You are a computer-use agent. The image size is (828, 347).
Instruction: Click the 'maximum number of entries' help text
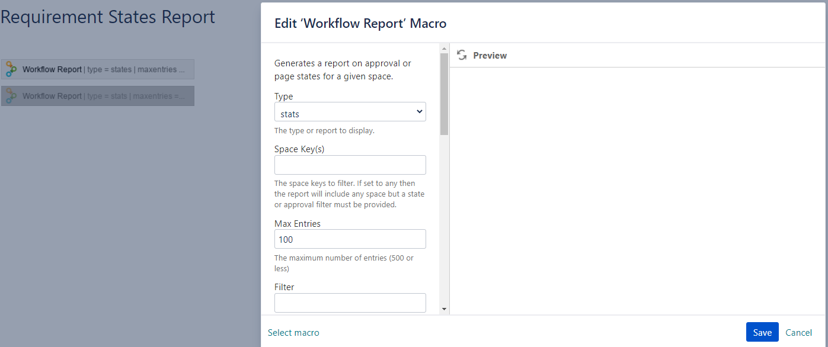(344, 263)
